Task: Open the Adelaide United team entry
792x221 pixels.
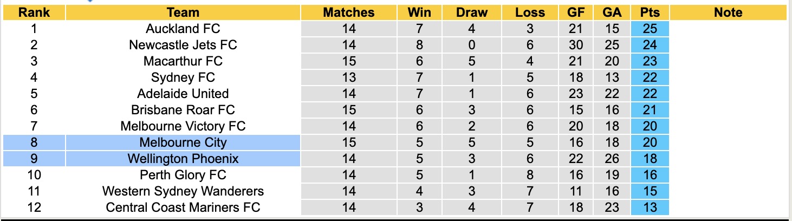Action: 183,94
